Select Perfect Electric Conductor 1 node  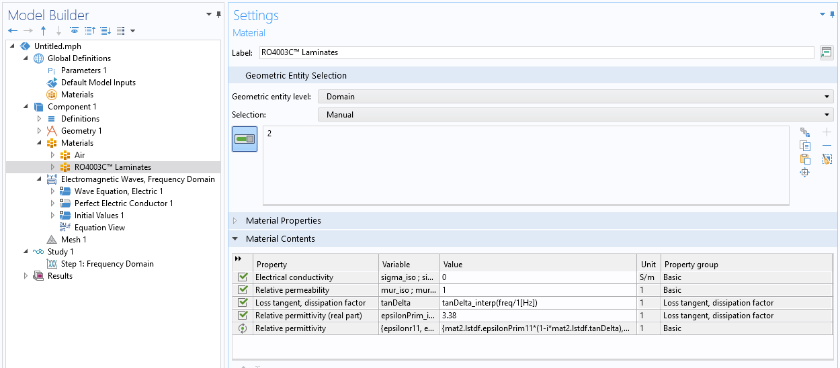124,203
